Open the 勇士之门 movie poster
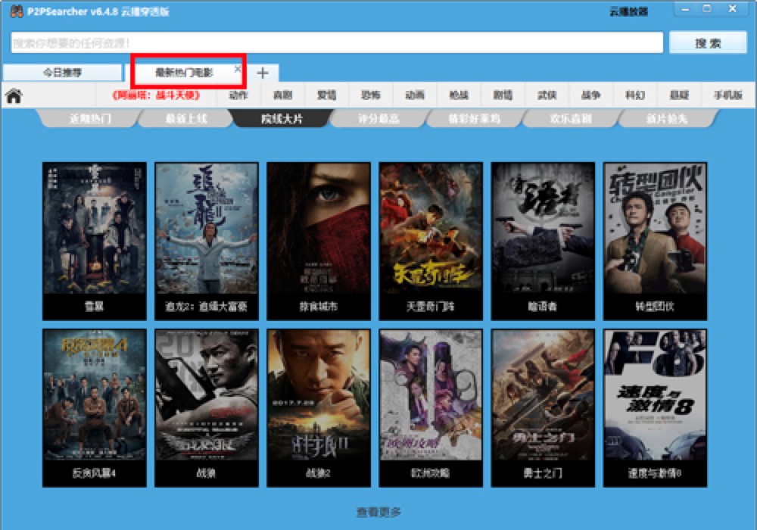This screenshot has width=757, height=530. 543,408
